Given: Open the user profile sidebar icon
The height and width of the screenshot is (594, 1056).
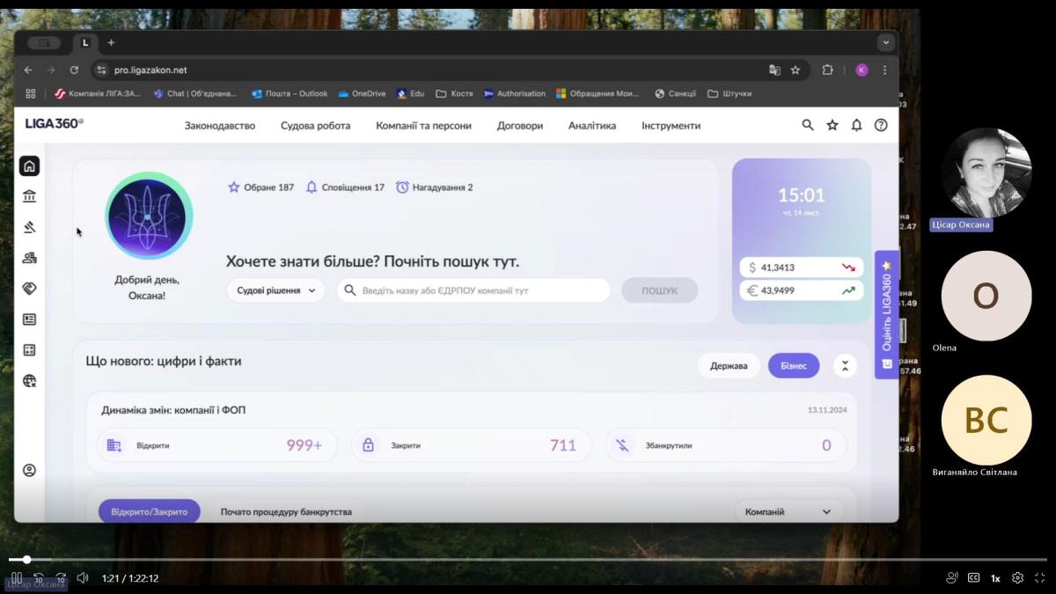Looking at the screenshot, I should click(x=30, y=471).
